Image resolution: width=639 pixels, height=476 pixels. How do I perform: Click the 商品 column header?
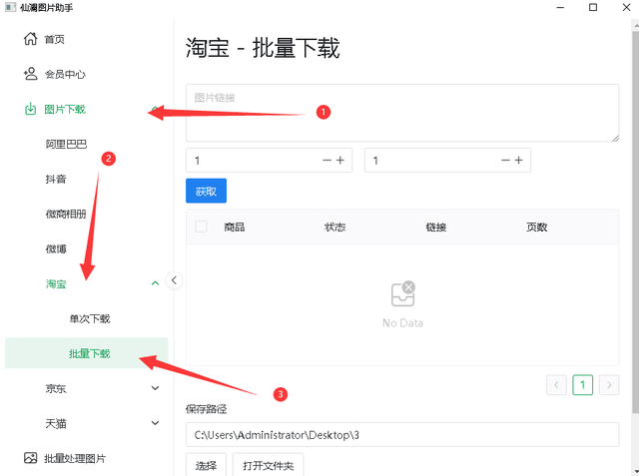click(235, 227)
